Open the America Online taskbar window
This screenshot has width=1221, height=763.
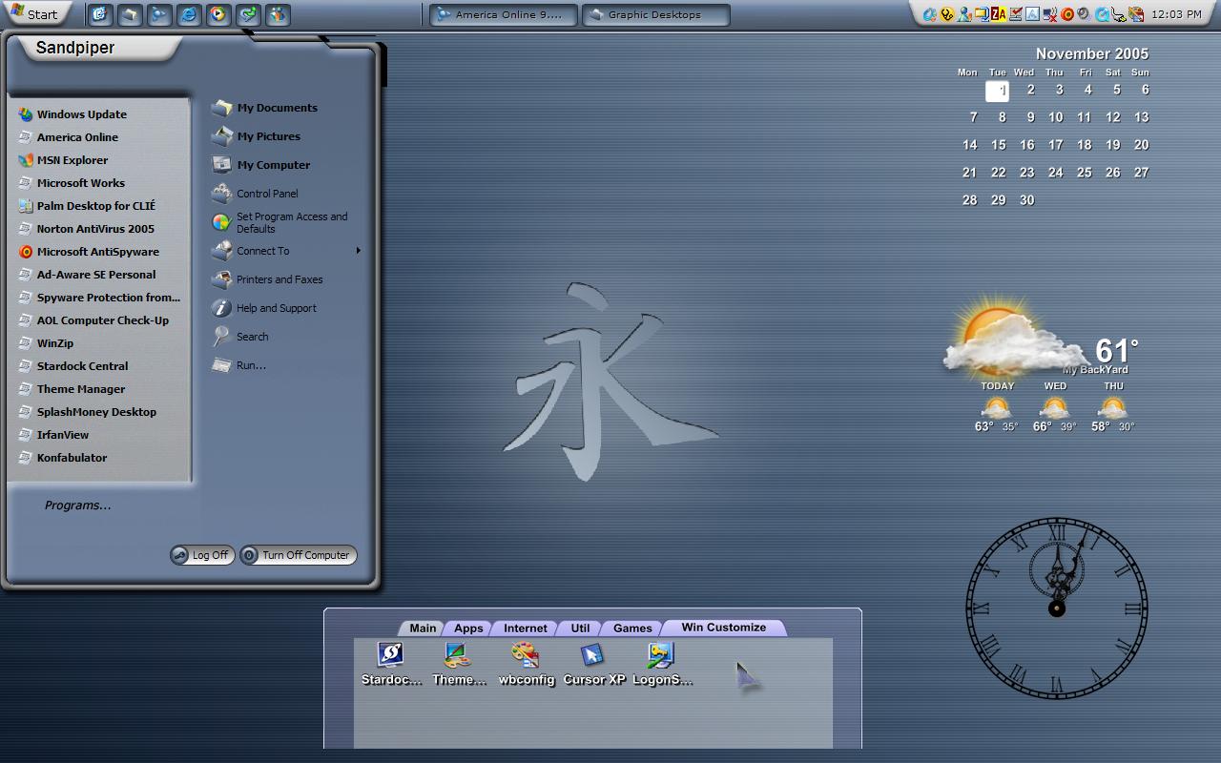pyautogui.click(x=503, y=14)
